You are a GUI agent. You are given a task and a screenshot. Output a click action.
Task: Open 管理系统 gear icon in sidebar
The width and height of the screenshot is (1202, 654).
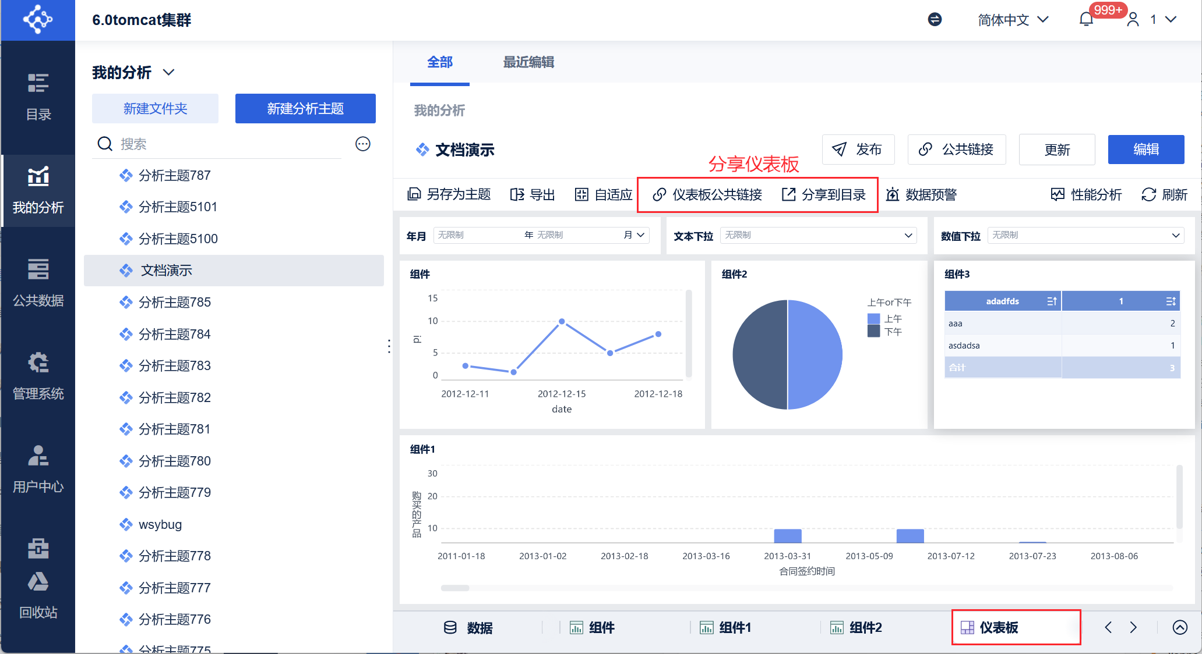[x=38, y=362]
